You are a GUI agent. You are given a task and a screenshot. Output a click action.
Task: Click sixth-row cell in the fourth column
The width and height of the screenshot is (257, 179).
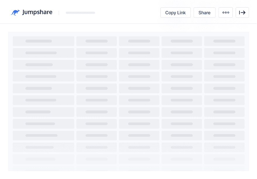(x=181, y=100)
